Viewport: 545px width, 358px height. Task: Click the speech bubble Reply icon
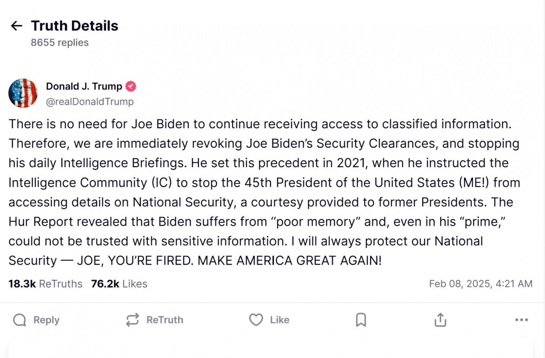(x=20, y=320)
